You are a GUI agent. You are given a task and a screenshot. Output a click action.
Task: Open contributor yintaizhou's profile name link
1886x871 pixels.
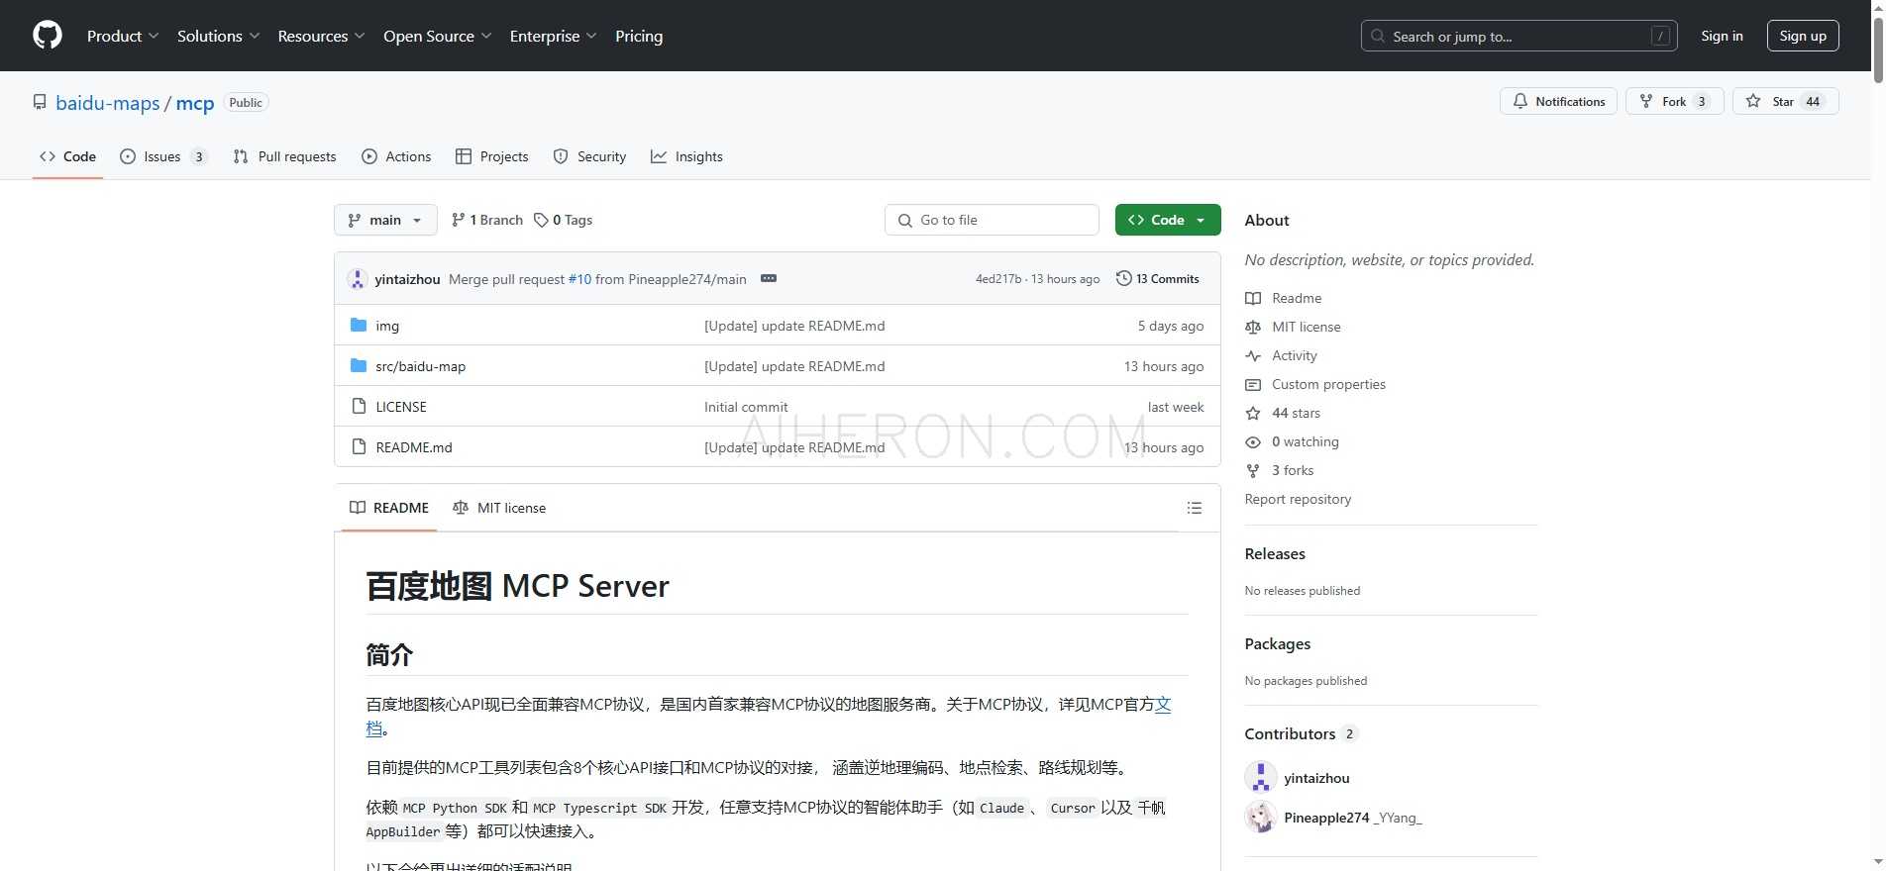[1316, 778]
